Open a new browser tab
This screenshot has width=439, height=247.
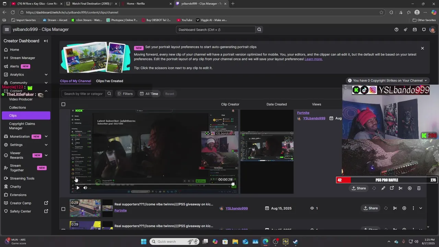[233, 4]
